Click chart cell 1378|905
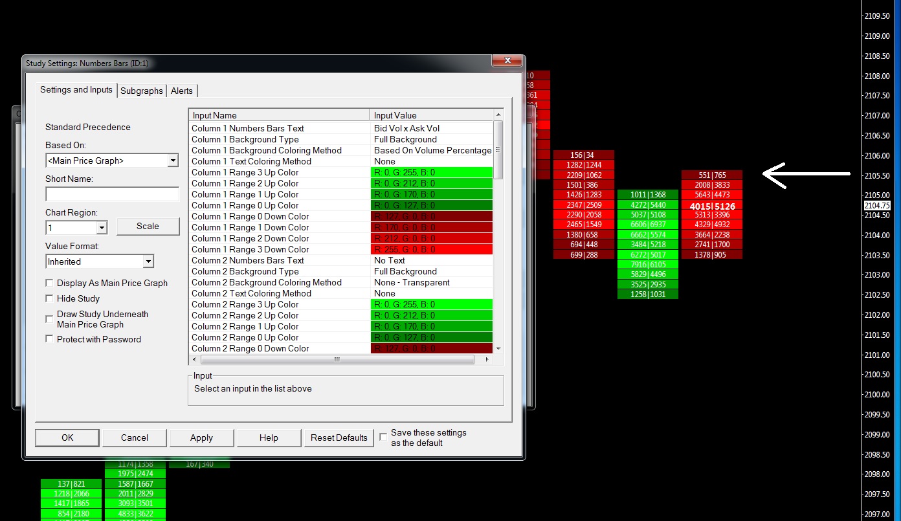The width and height of the screenshot is (901, 521). click(x=712, y=255)
